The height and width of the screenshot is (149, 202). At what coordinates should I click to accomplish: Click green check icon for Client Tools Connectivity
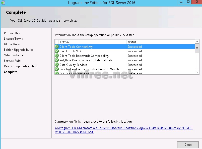pos(57,46)
